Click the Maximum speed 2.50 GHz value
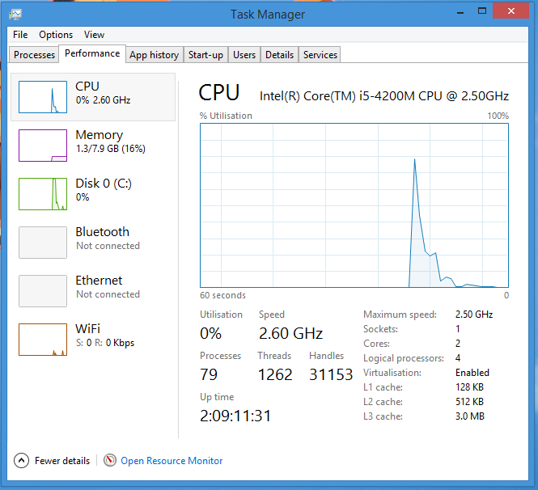 click(x=474, y=315)
